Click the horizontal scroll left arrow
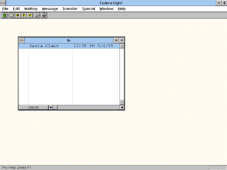This screenshot has width=227, height=170. pyautogui.click(x=51, y=107)
